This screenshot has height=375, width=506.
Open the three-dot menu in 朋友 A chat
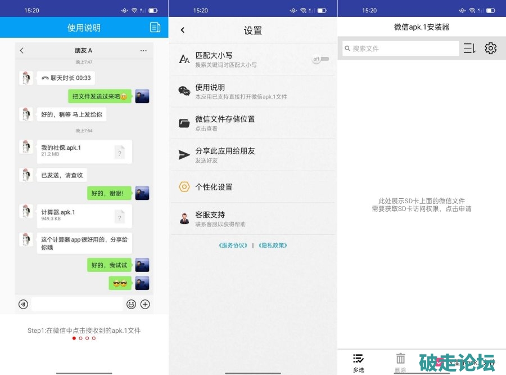pyautogui.click(x=143, y=51)
